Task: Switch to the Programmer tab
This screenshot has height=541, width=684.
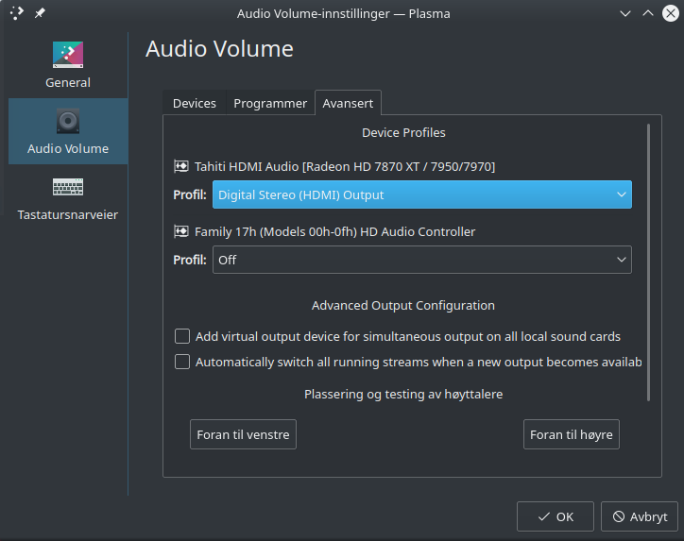Action: tap(270, 103)
